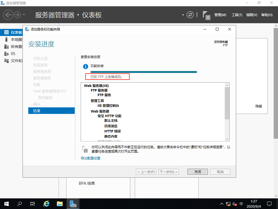Click the 所有服务器 sidebar icon

(x=6, y=47)
